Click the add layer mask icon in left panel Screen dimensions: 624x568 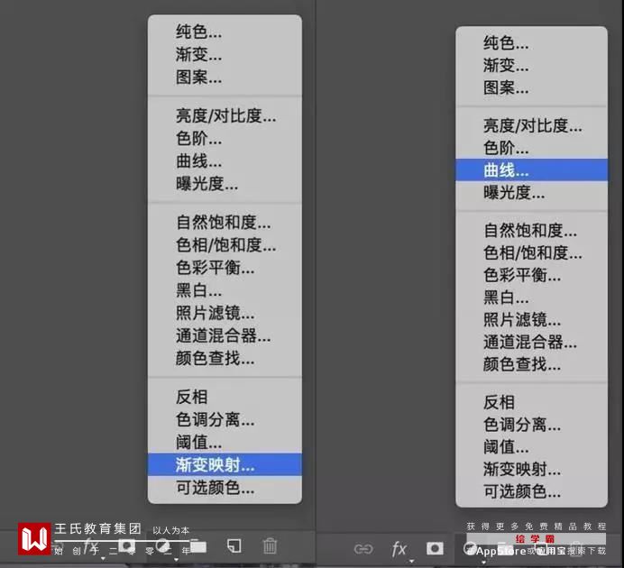click(126, 545)
